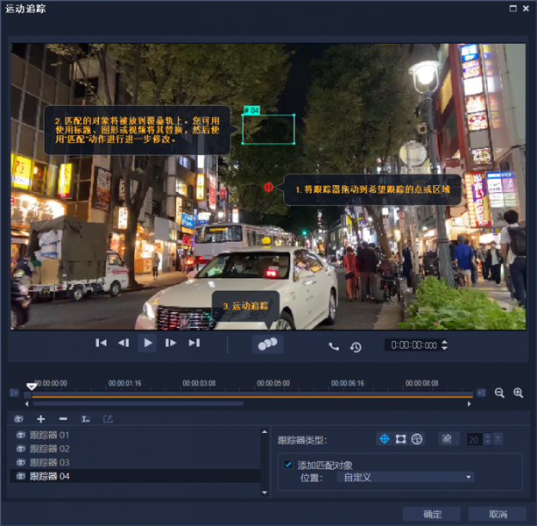Click the timecode field 0:00:00:000

point(413,345)
